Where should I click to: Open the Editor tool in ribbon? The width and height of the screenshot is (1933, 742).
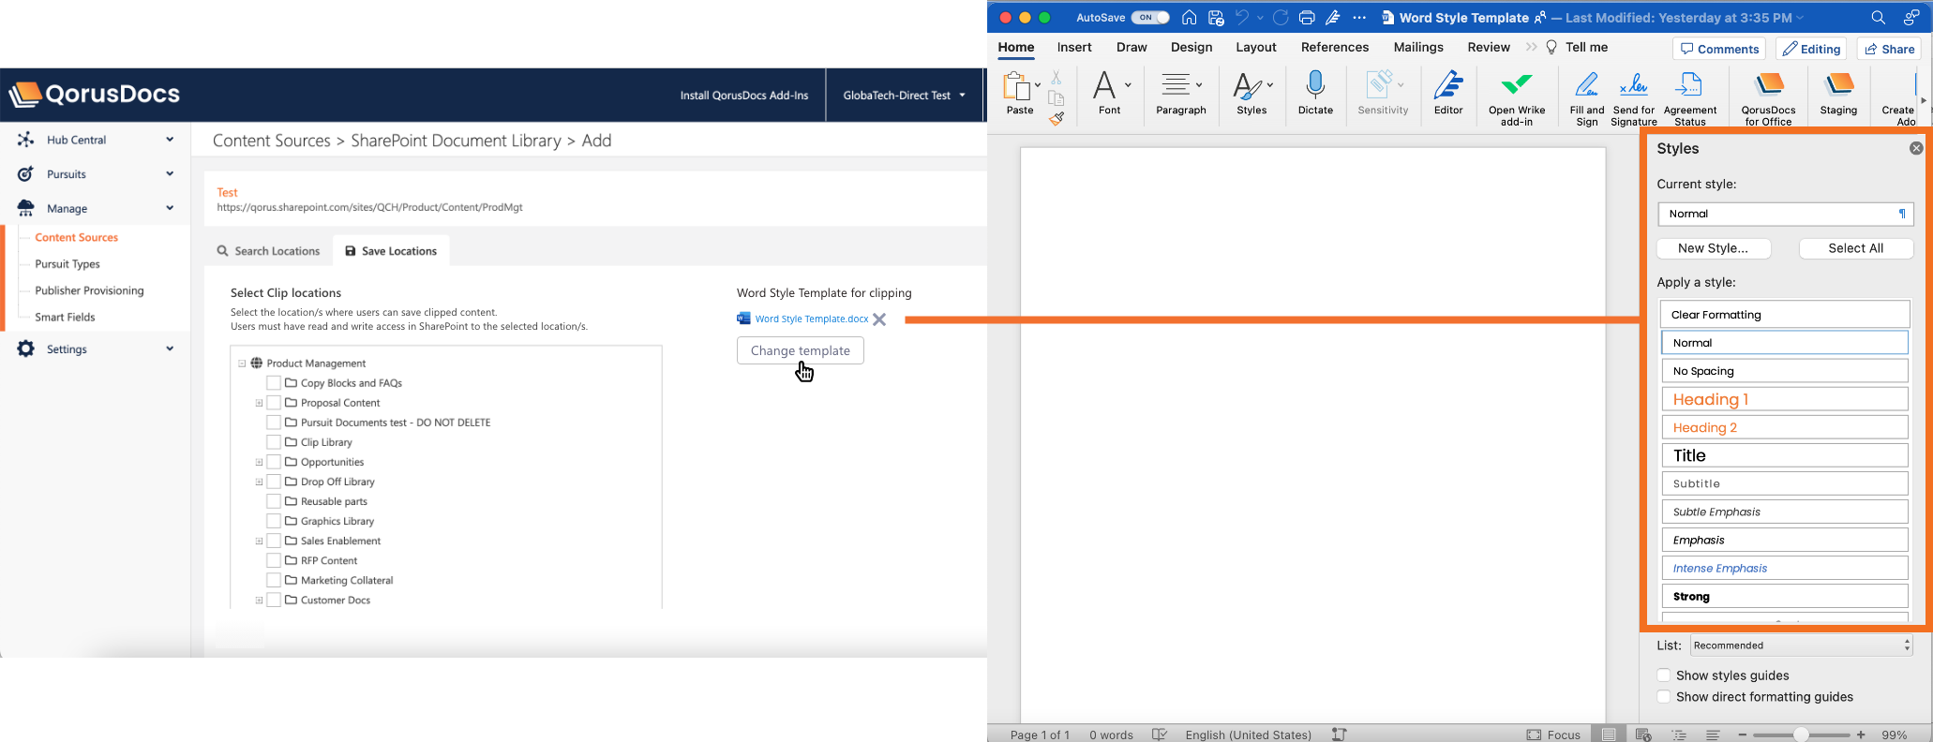[1448, 86]
